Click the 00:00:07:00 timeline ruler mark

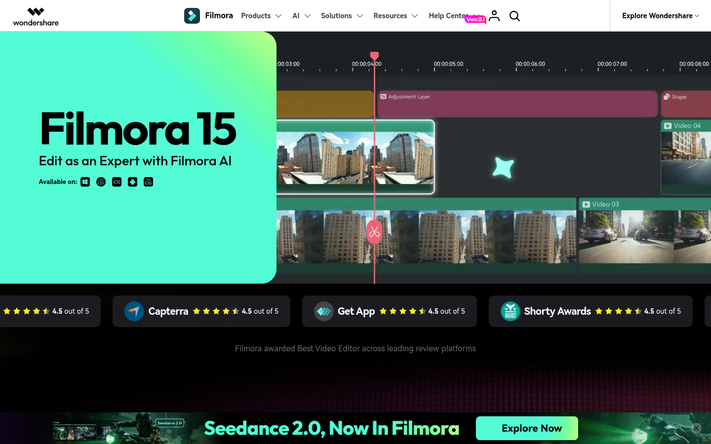pyautogui.click(x=612, y=64)
